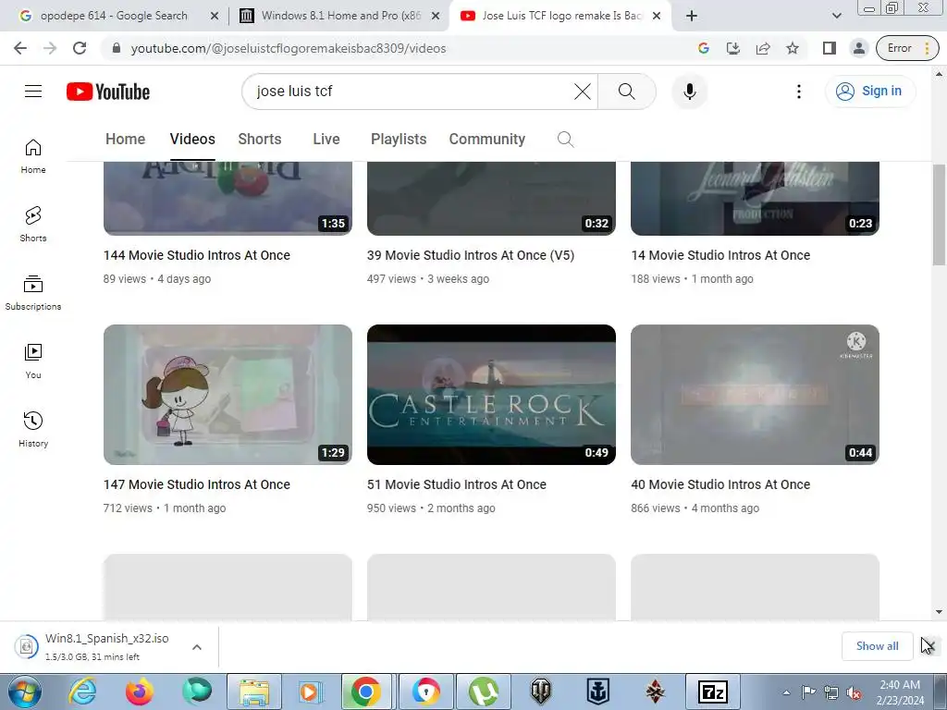Expand the Win8.1_Spanish_x32.iso download options
This screenshot has width=947, height=710.
pyautogui.click(x=197, y=646)
